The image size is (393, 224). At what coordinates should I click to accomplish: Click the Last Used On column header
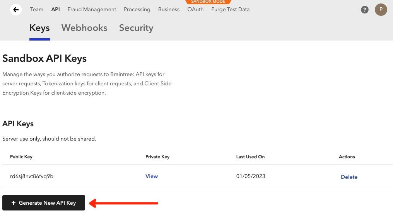click(250, 157)
